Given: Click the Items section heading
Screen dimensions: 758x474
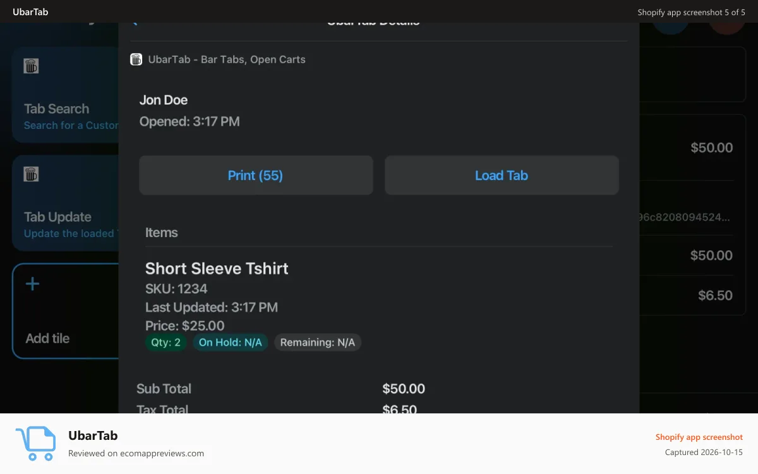Looking at the screenshot, I should tap(162, 233).
